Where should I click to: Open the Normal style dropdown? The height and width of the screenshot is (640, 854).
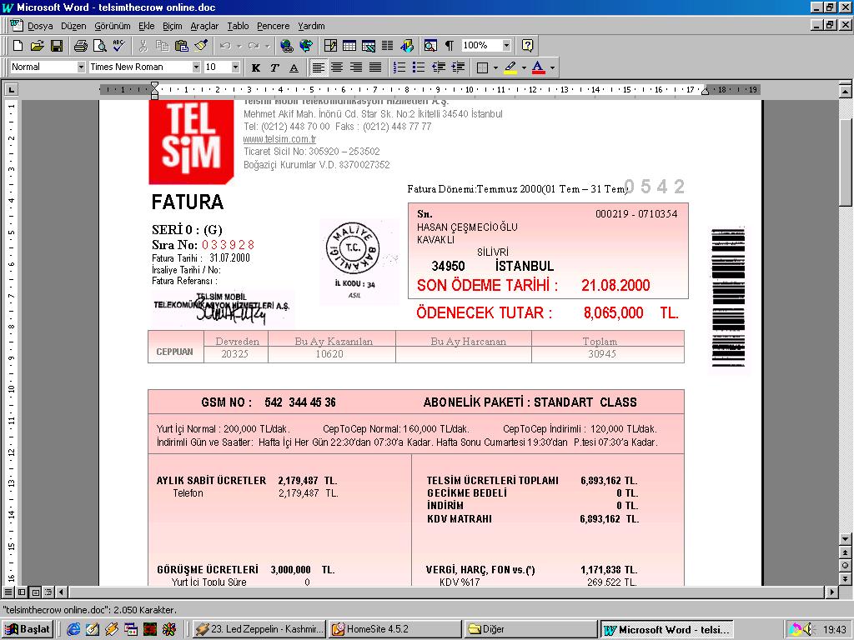[x=81, y=67]
